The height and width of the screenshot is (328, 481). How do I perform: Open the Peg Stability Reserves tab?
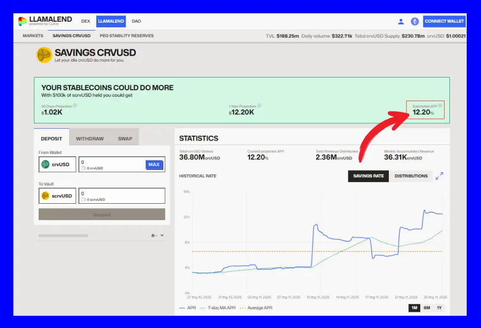pos(127,36)
